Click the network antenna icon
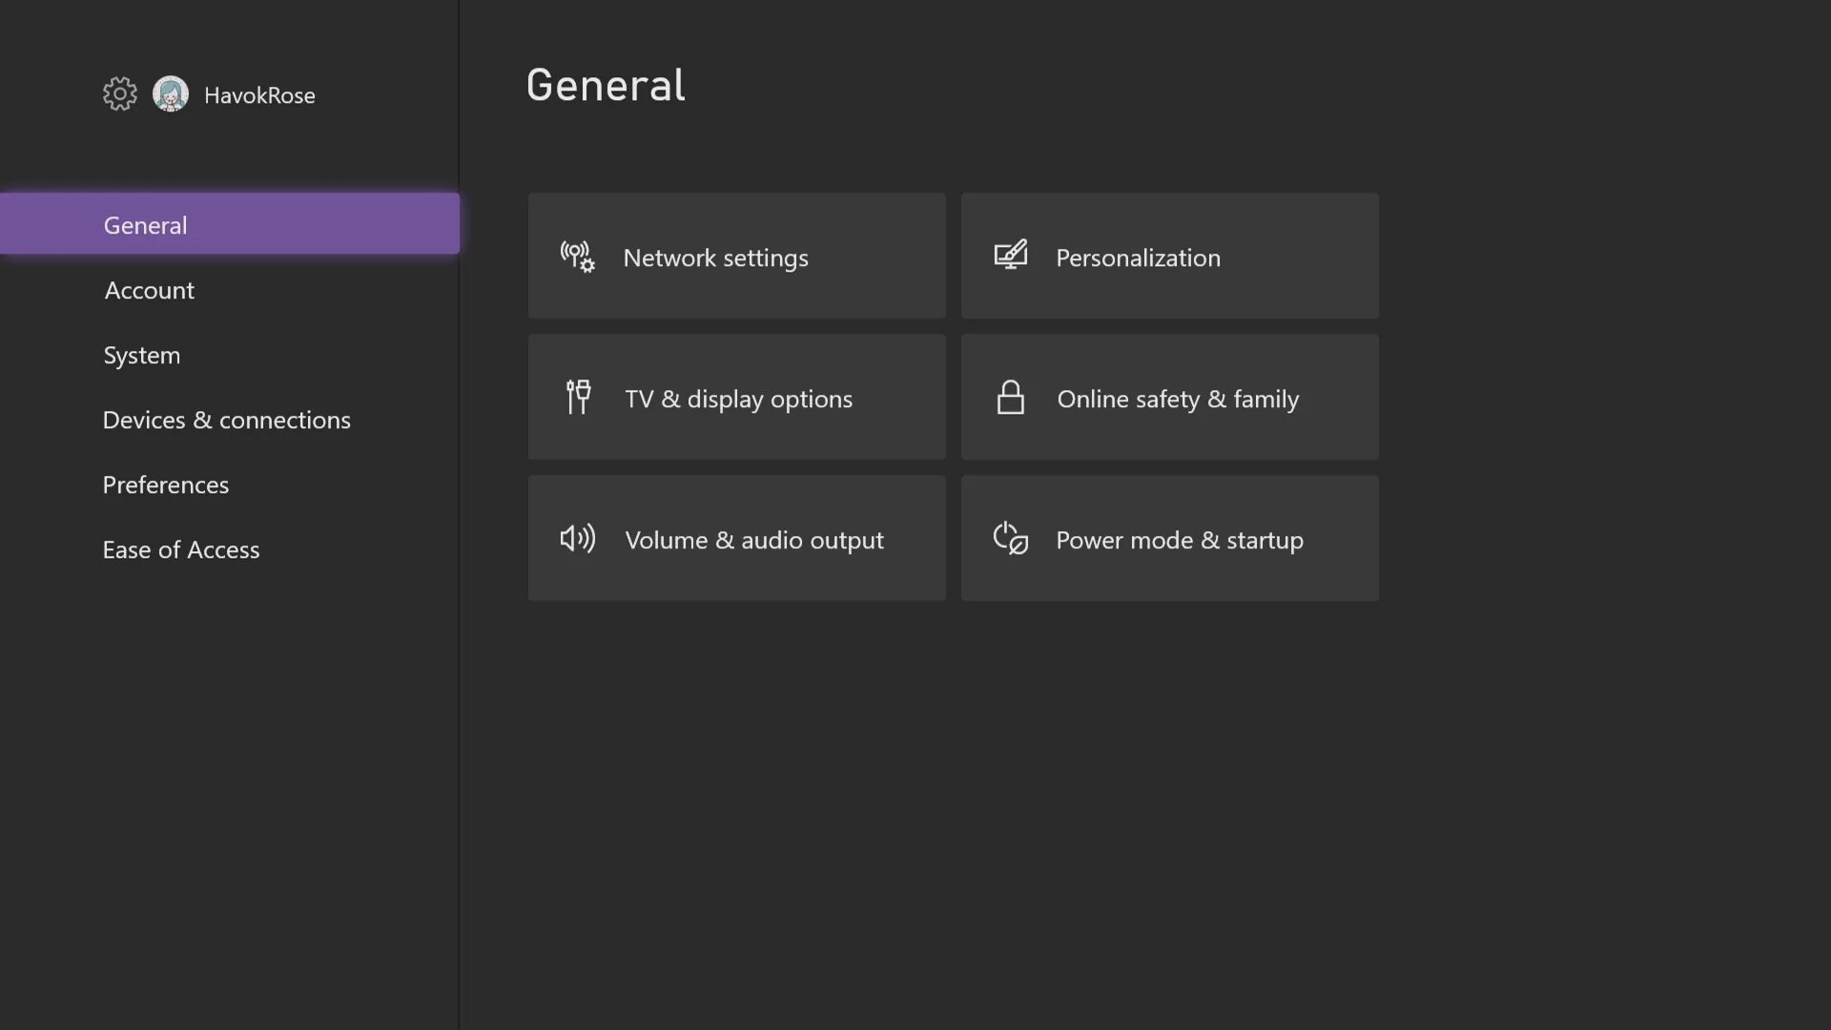 click(577, 257)
